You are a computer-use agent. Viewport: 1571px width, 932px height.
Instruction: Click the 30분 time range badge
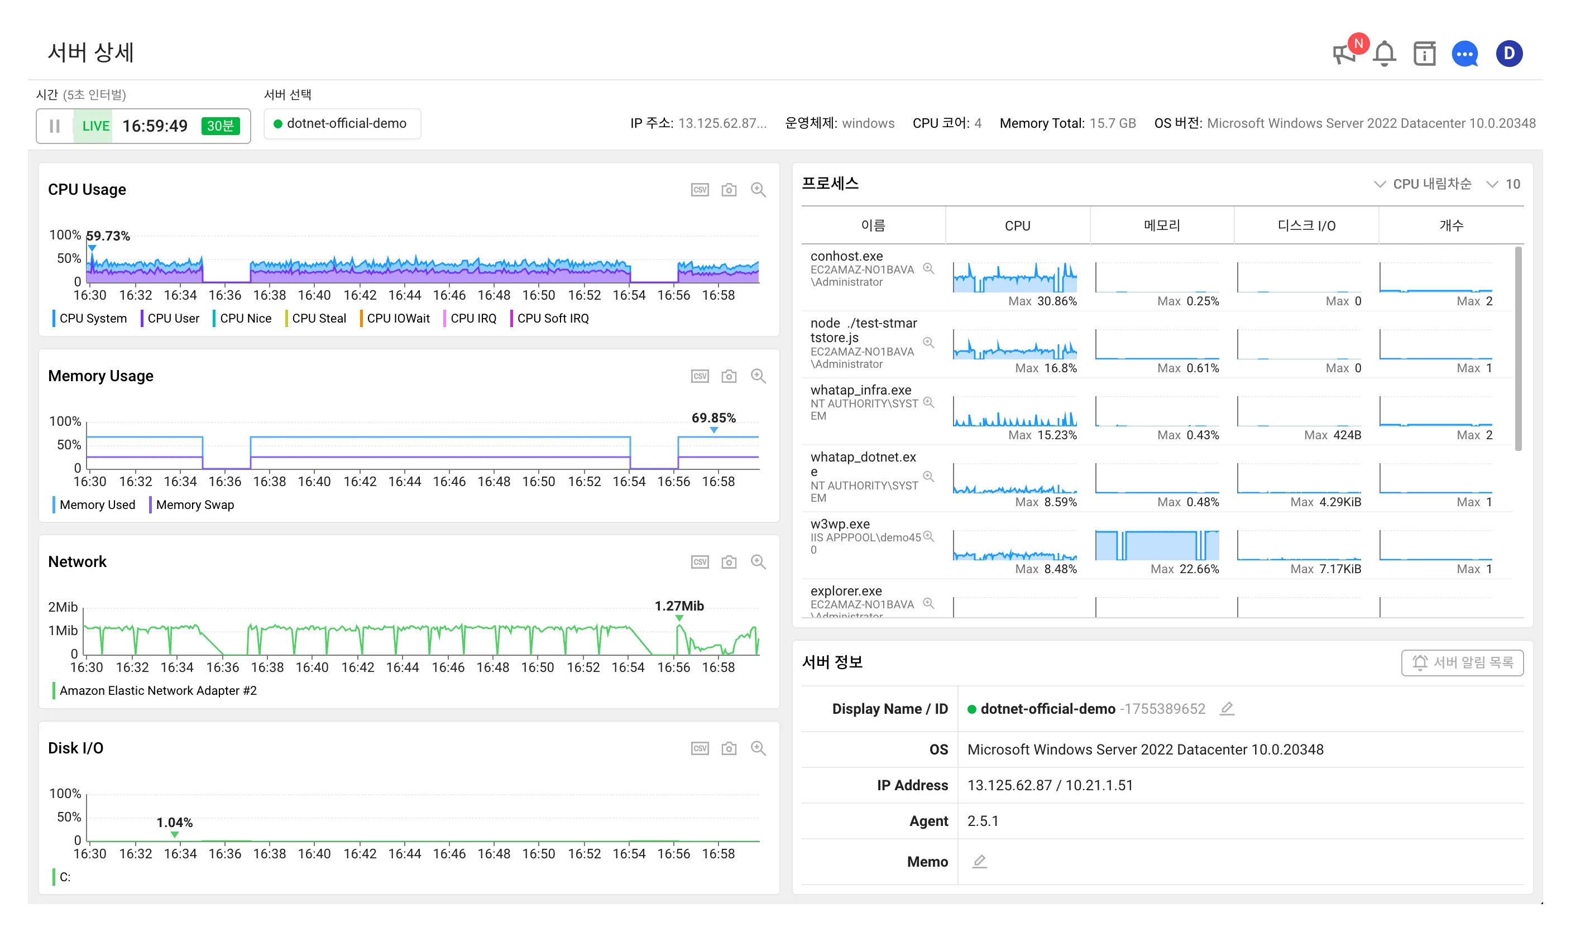pos(220,126)
